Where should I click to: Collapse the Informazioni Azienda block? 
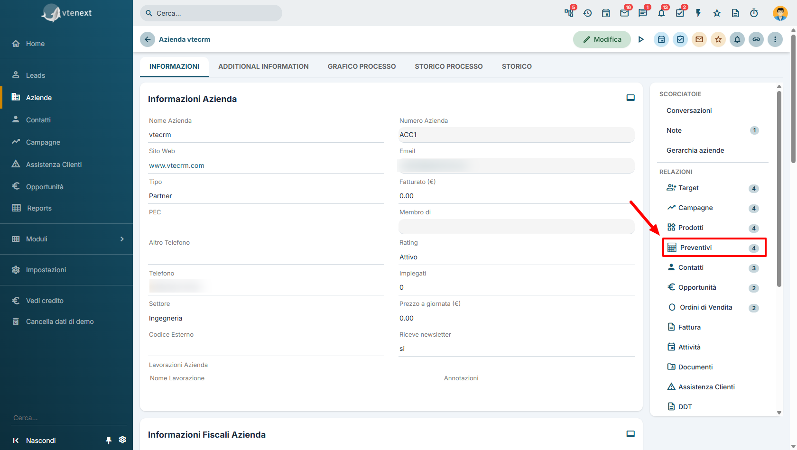(630, 98)
